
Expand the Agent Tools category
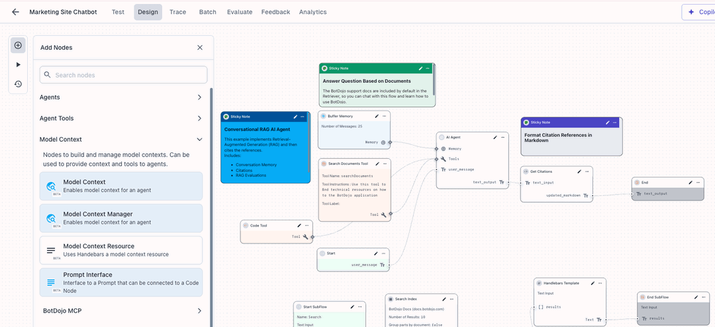pos(121,118)
